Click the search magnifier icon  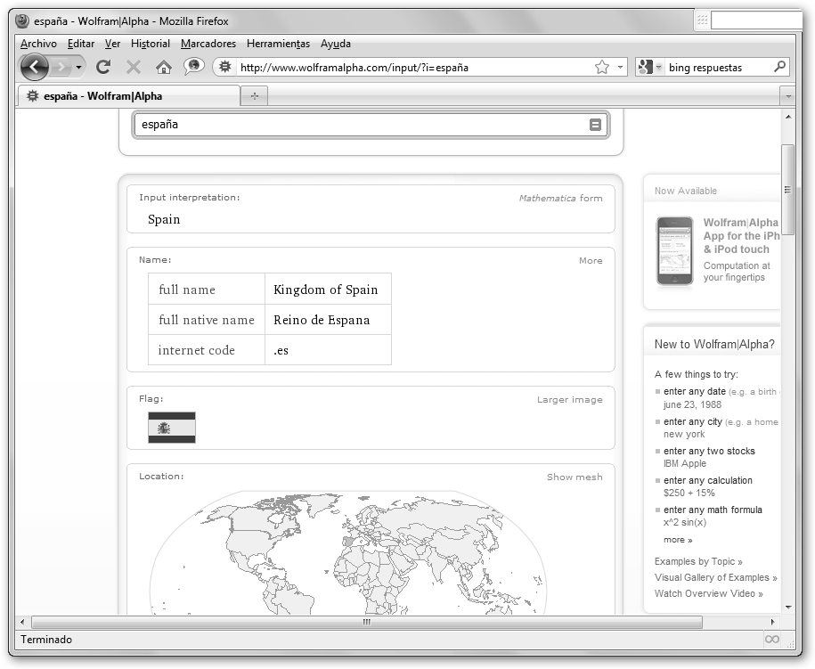(x=779, y=67)
